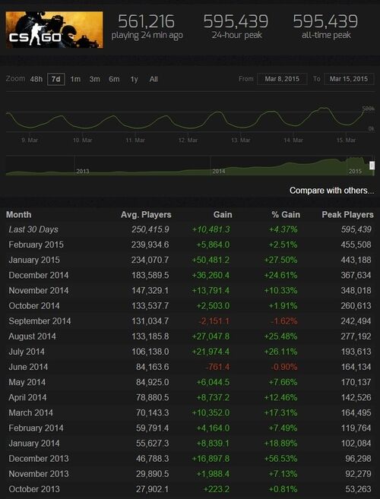Select the October 2014 row label

coord(34,306)
